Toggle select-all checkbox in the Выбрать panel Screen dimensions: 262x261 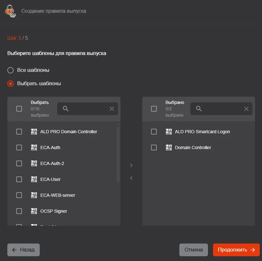tap(19, 109)
